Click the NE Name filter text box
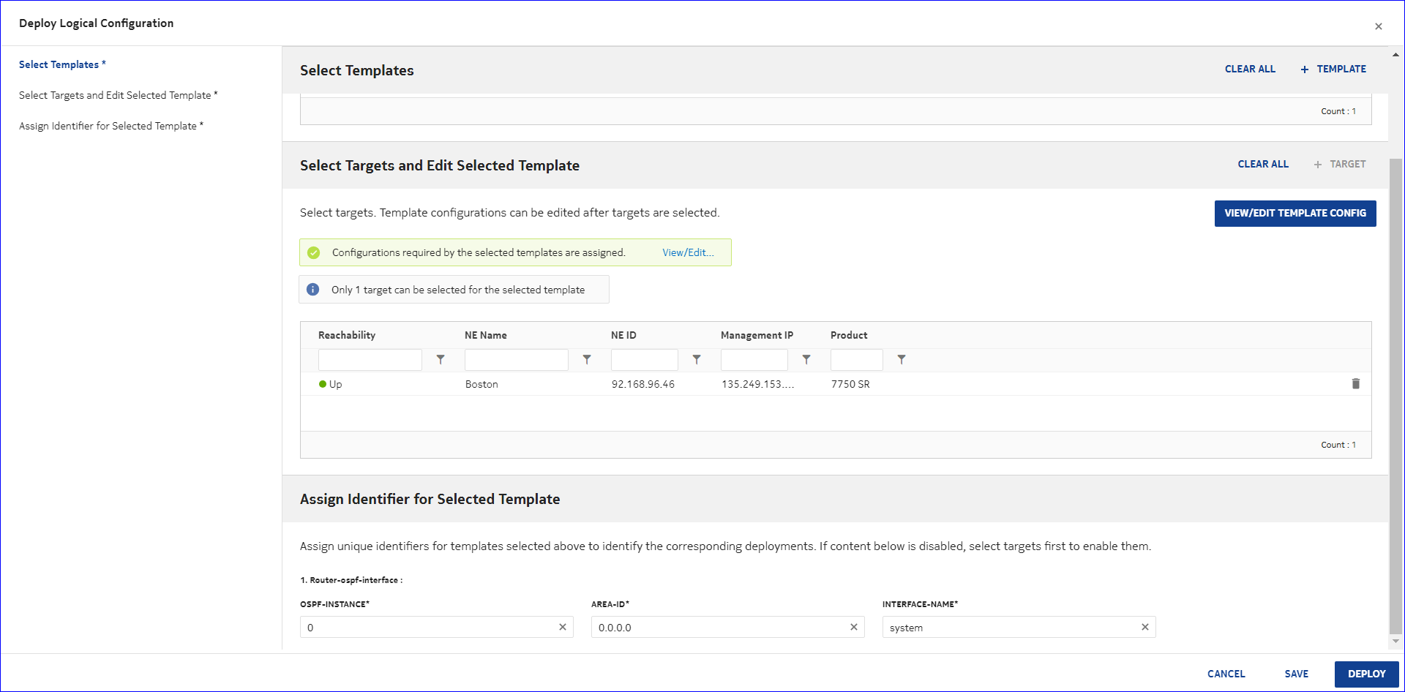 [x=517, y=360]
